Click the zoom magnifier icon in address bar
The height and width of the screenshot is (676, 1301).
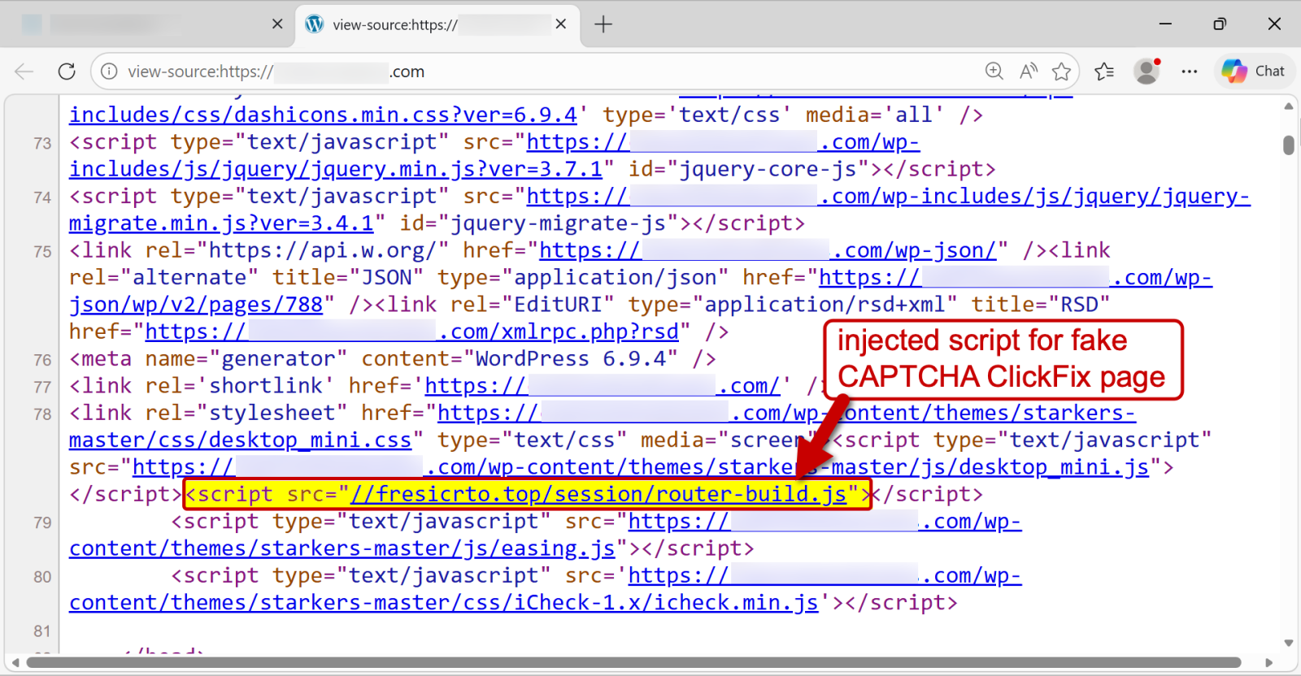click(x=994, y=71)
